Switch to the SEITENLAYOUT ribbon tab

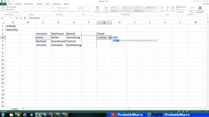pyautogui.click(x=29, y=4)
